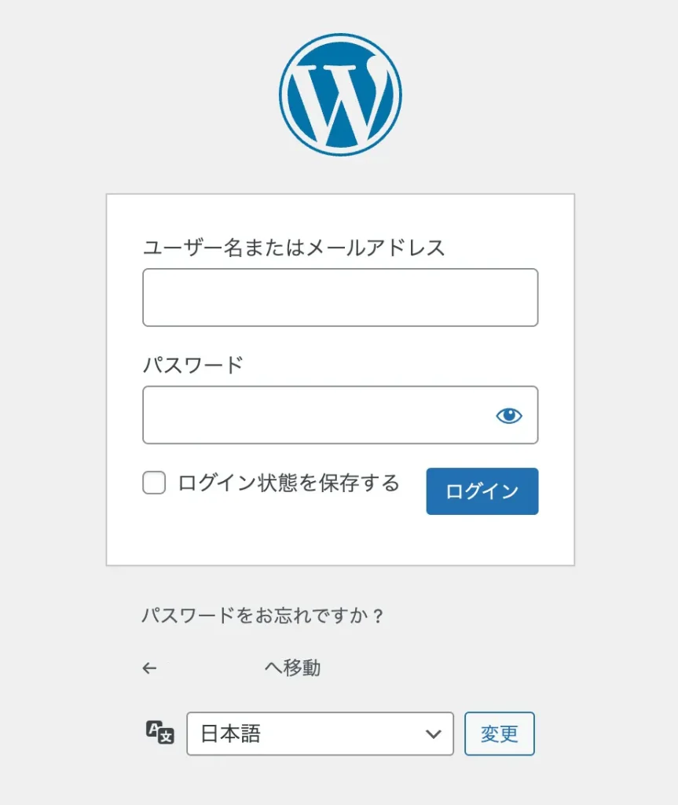Click the blue ログイン button
This screenshot has width=678, height=805.
pos(482,491)
